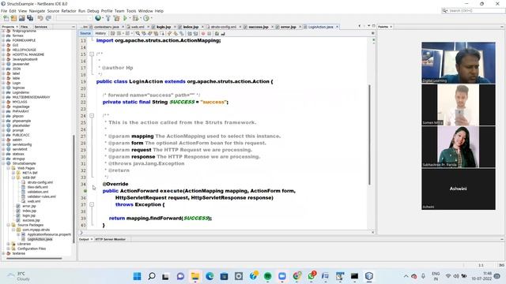Image resolution: width=506 pixels, height=284 pixels.
Task: Collapse the WEB-INF folder node
Action: [x=13, y=177]
